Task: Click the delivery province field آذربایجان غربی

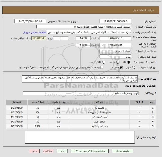Action: click(x=115, y=51)
